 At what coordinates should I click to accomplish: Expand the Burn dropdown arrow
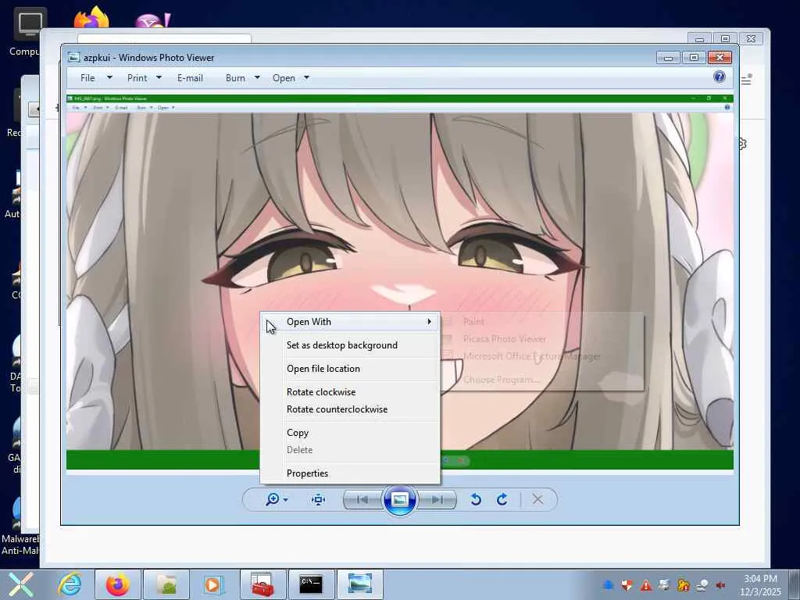(x=257, y=77)
